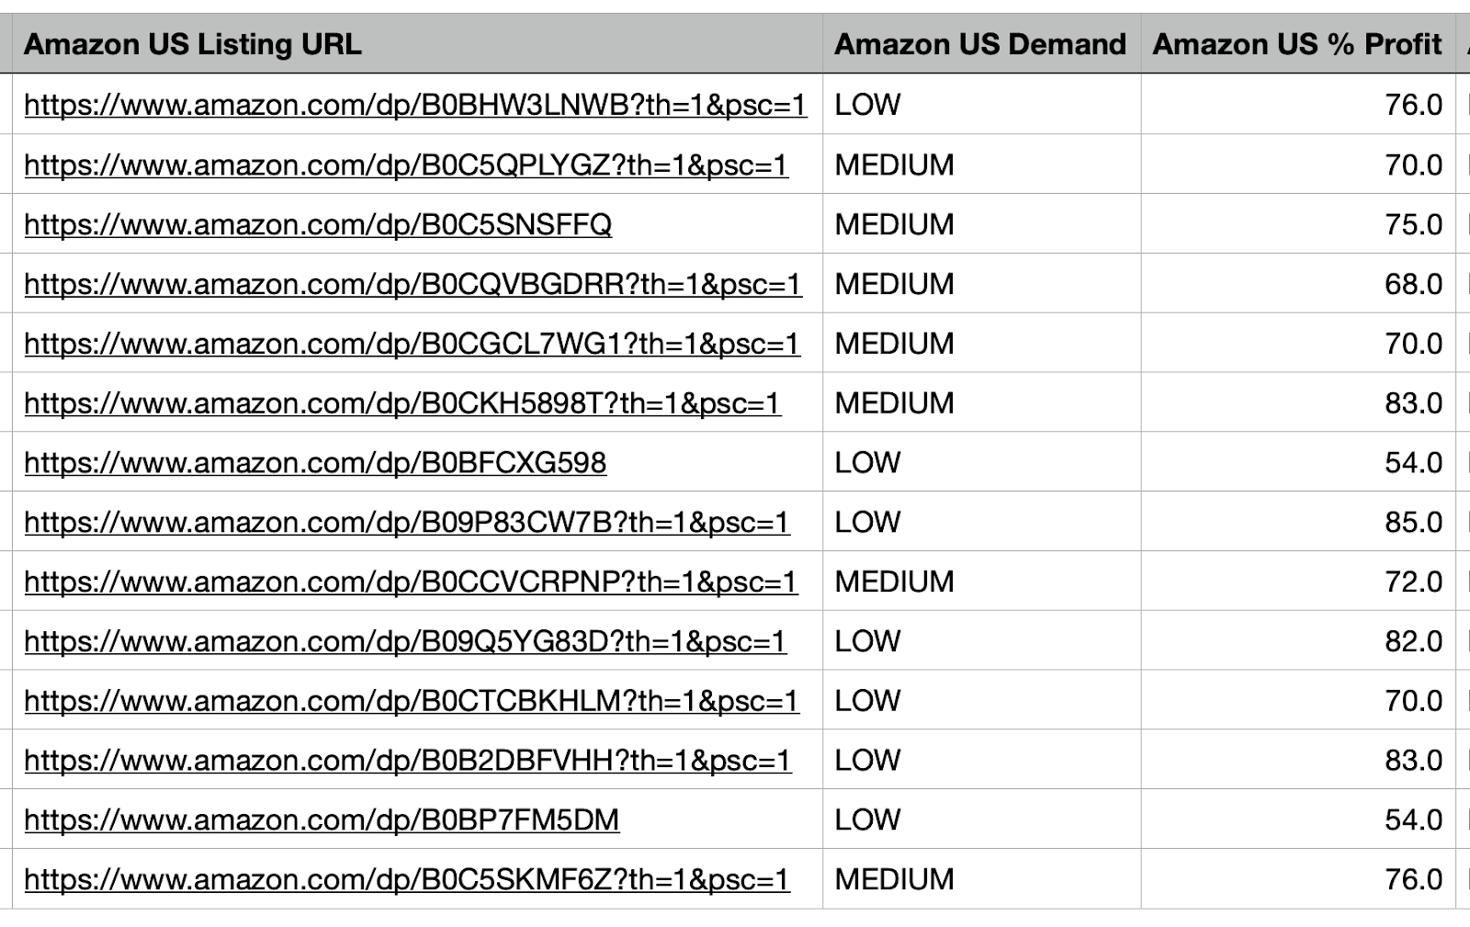Open the B0C5QPLYGZ Amazon listing link

coord(406,165)
